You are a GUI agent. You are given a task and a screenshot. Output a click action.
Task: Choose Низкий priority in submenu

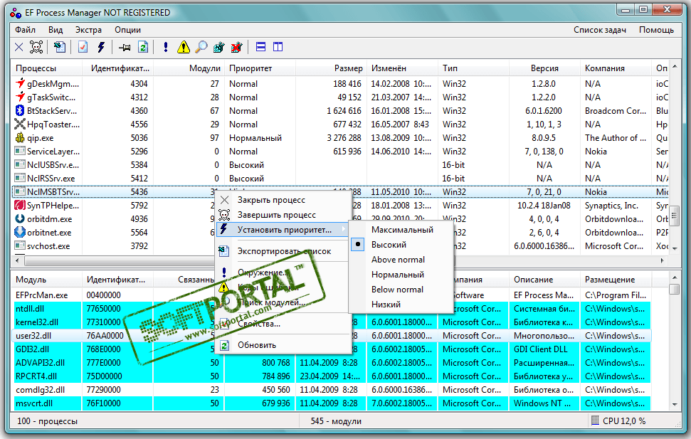point(386,305)
